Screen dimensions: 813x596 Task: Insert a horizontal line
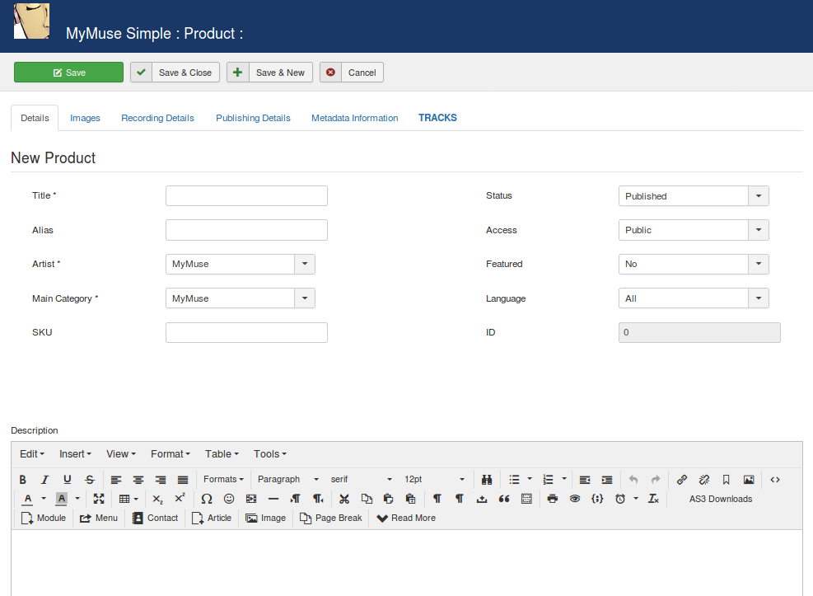pyautogui.click(x=273, y=499)
